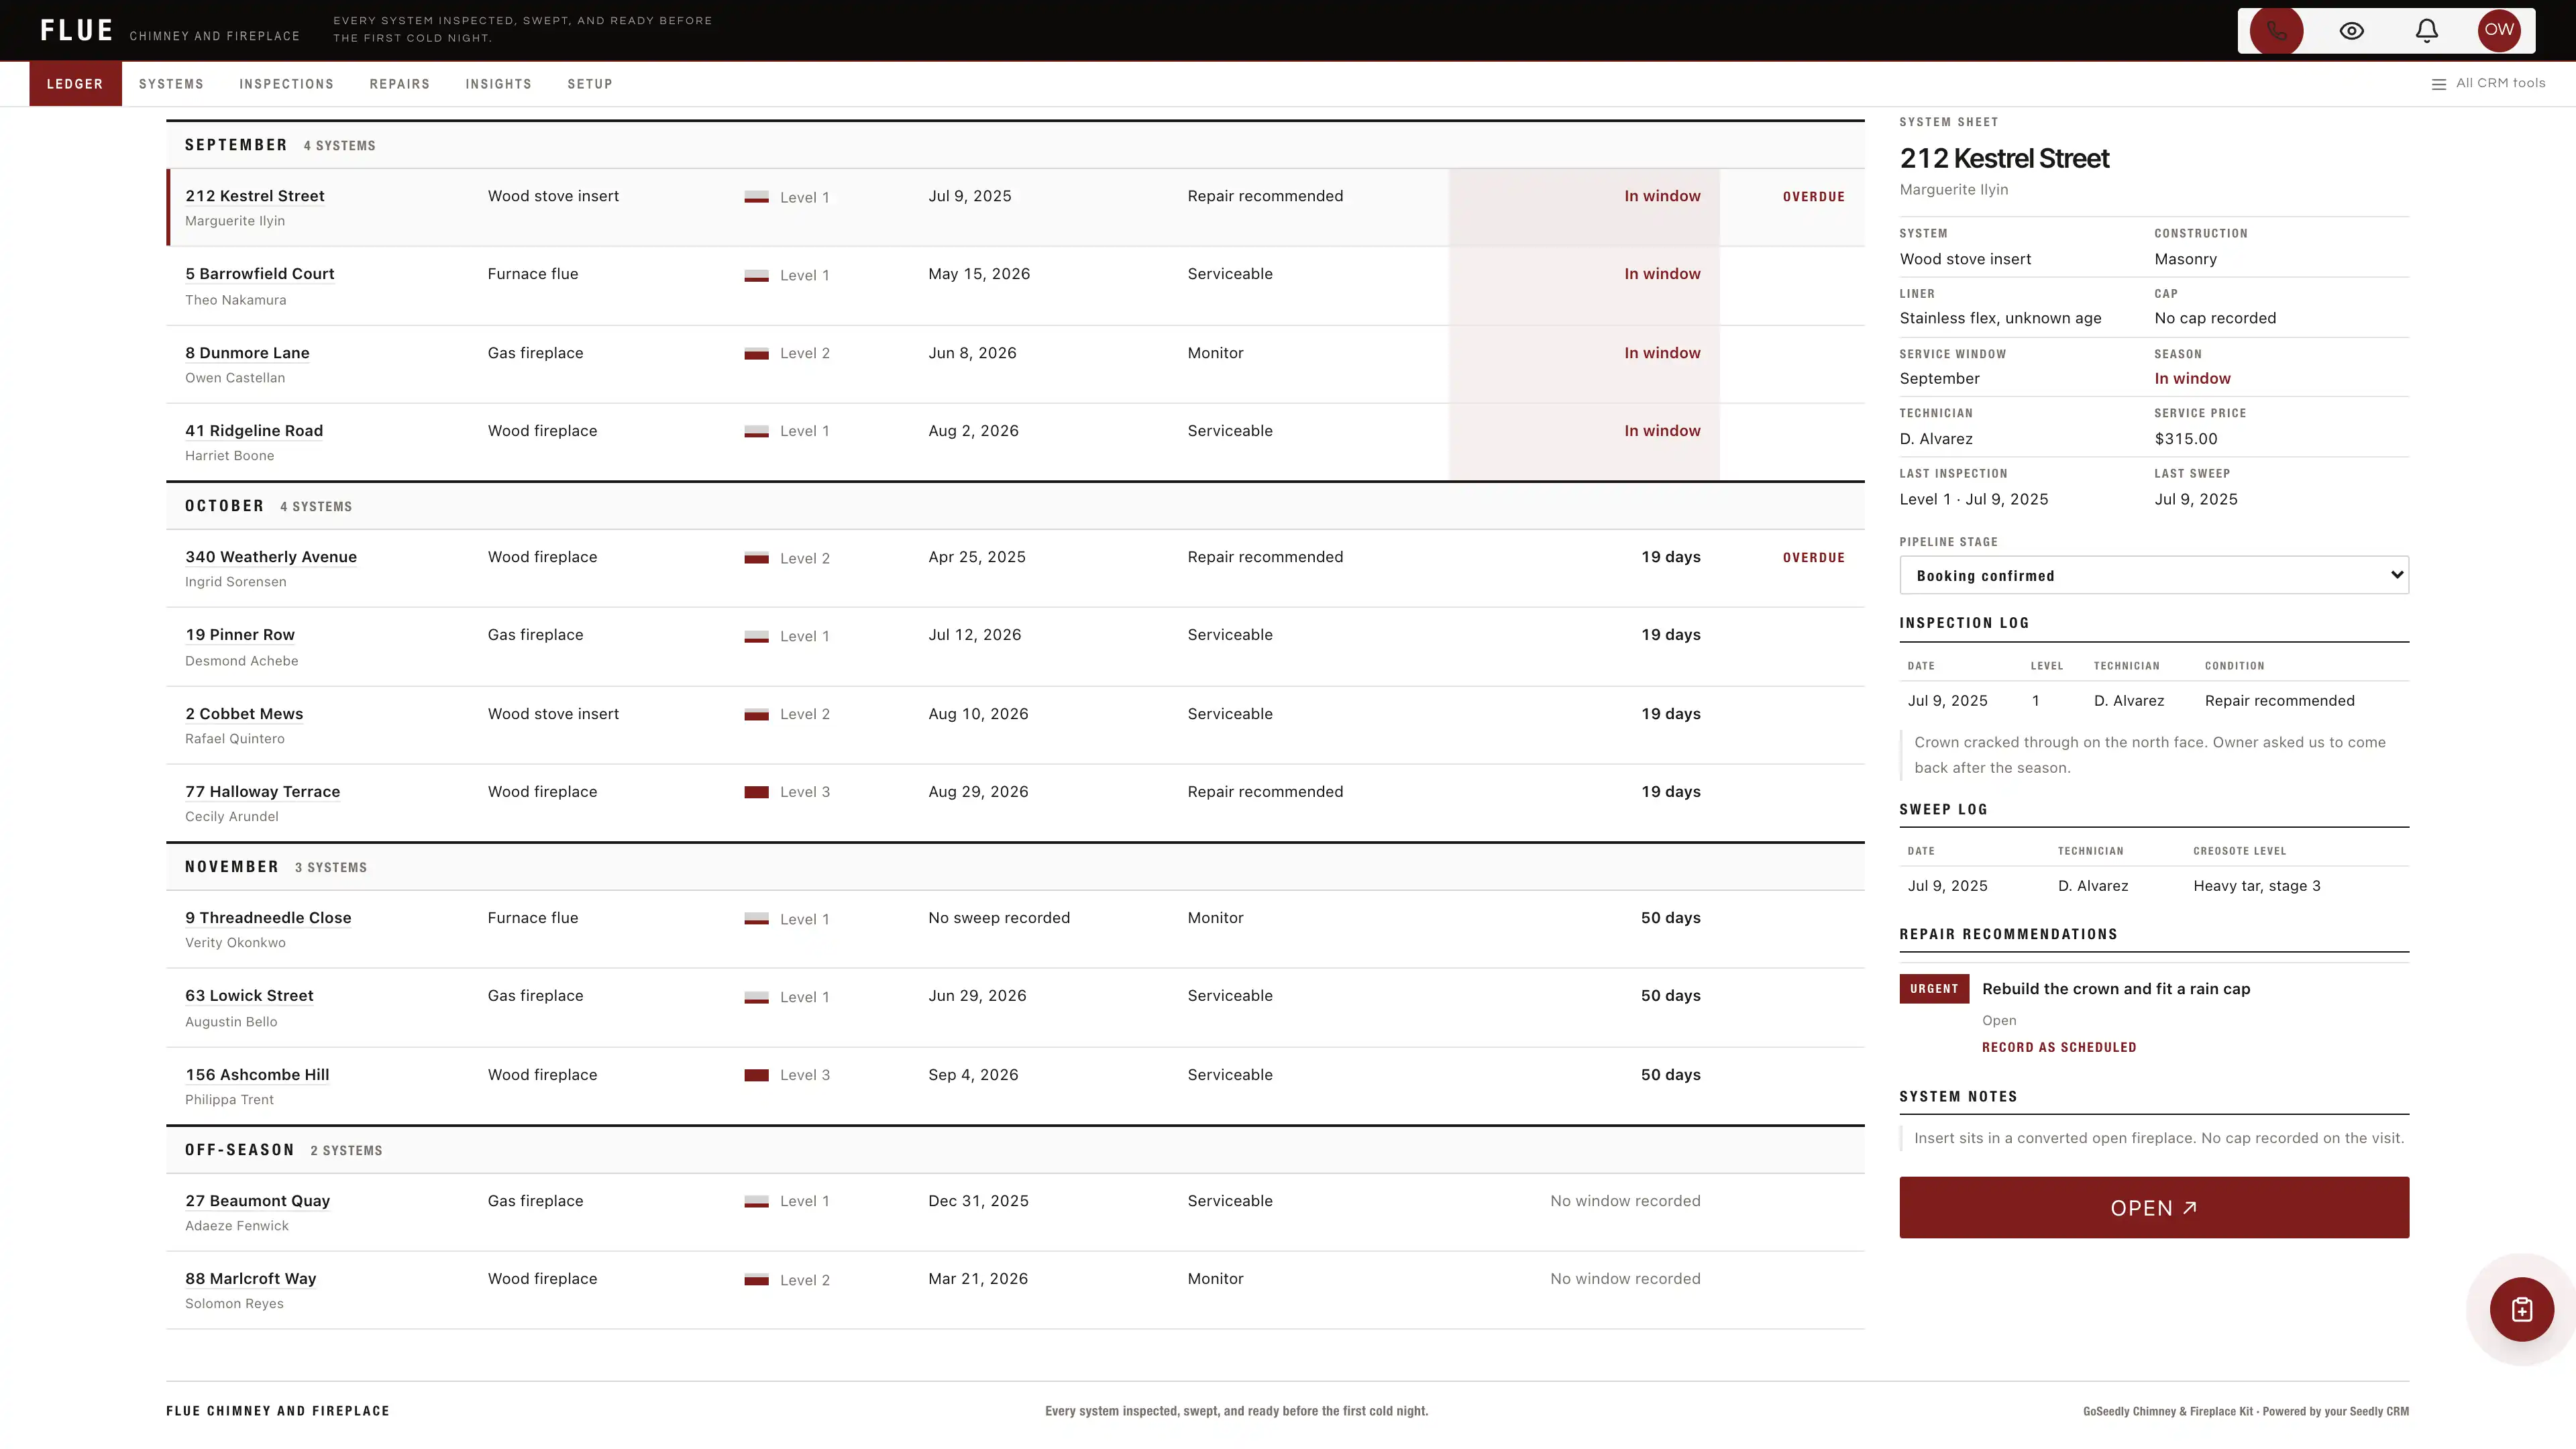Click 'In window' season value in system sheet
Screen dimensions: 2576x1449
click(2192, 379)
